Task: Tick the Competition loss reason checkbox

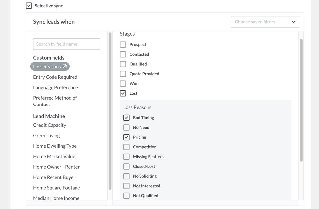Action: (126, 147)
